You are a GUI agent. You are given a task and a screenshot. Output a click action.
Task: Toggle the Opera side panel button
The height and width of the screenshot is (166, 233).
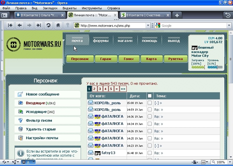[x=4, y=15]
